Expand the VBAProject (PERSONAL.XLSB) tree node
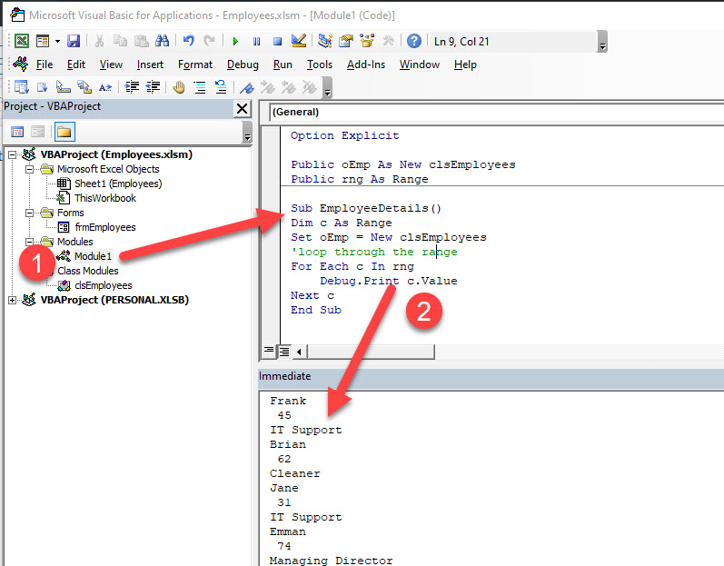Screen dimensions: 724x566 (12, 300)
